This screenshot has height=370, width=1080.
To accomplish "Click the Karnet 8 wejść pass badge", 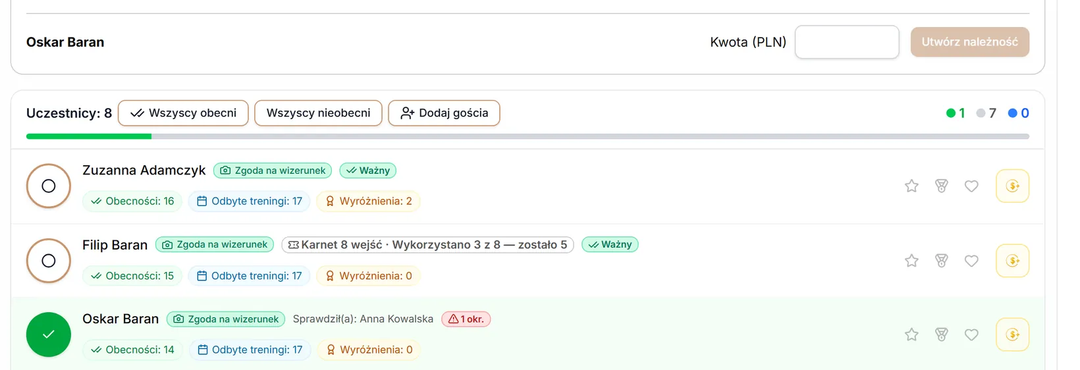I will click(428, 245).
